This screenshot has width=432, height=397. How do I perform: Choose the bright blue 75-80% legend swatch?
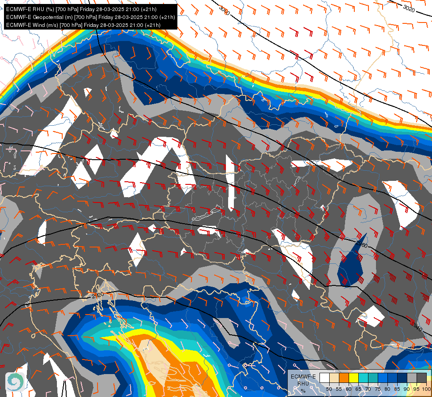383,378
